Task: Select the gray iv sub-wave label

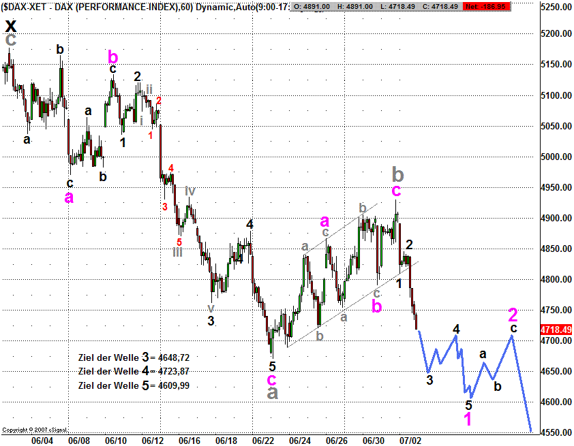Action: click(190, 191)
